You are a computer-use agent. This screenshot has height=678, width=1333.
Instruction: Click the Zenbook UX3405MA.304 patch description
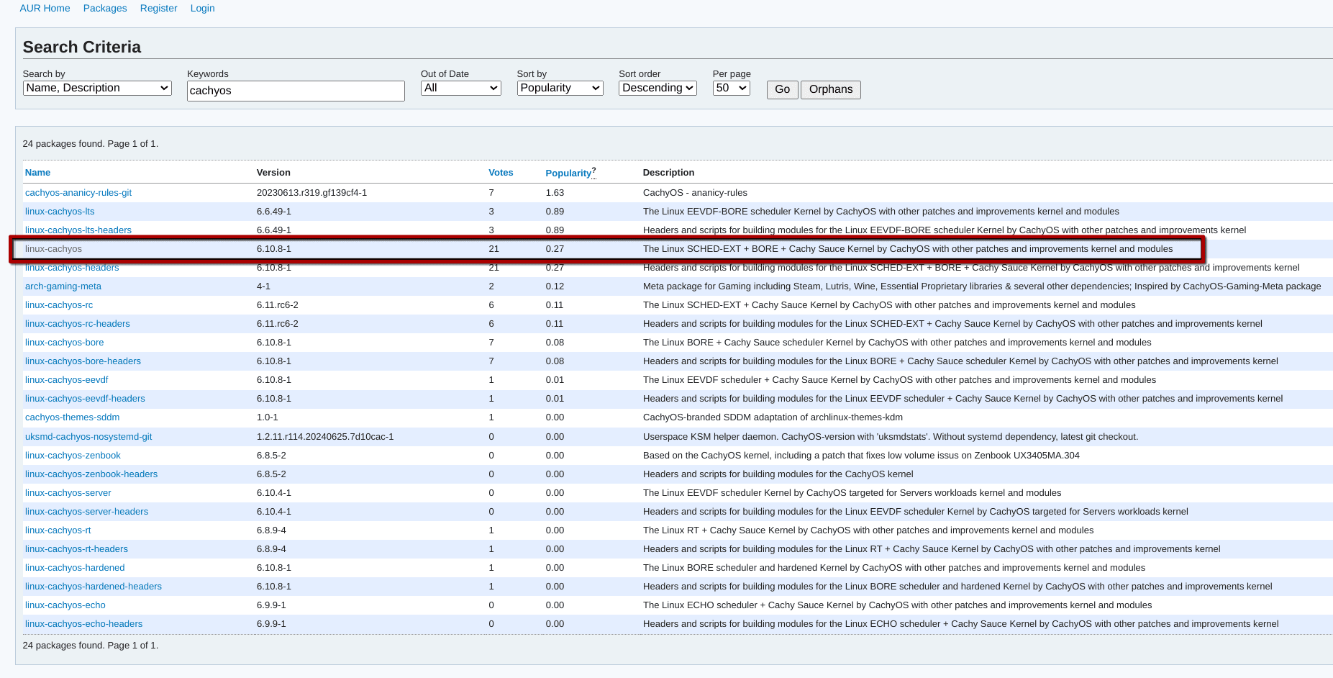pos(861,456)
